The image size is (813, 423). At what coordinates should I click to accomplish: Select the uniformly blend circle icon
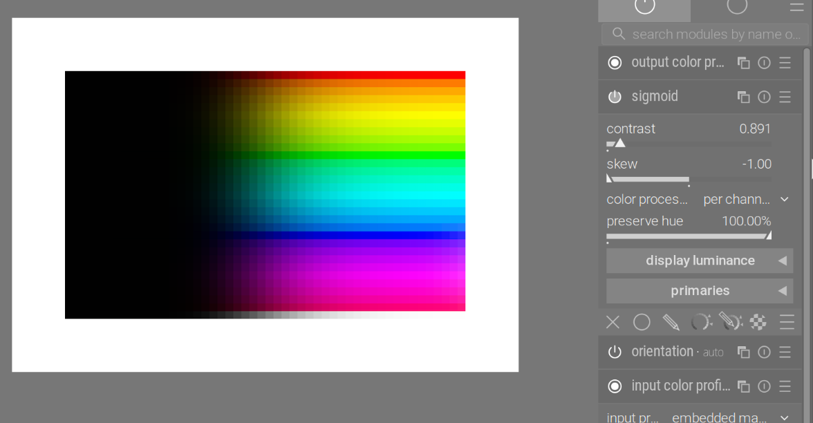642,322
